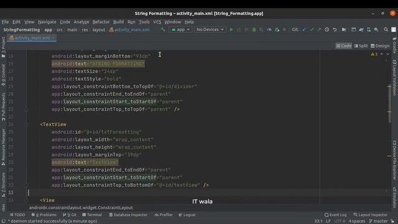
Task: Click the StringFormatting project breadcrumb
Action: click(x=22, y=30)
